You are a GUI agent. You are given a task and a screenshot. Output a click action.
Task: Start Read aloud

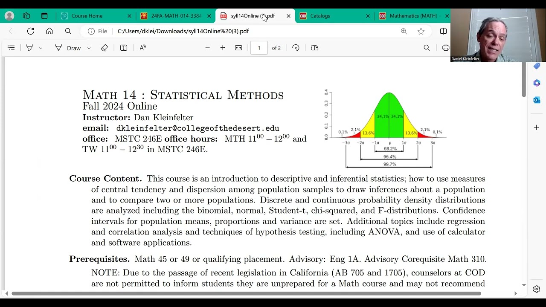143,48
